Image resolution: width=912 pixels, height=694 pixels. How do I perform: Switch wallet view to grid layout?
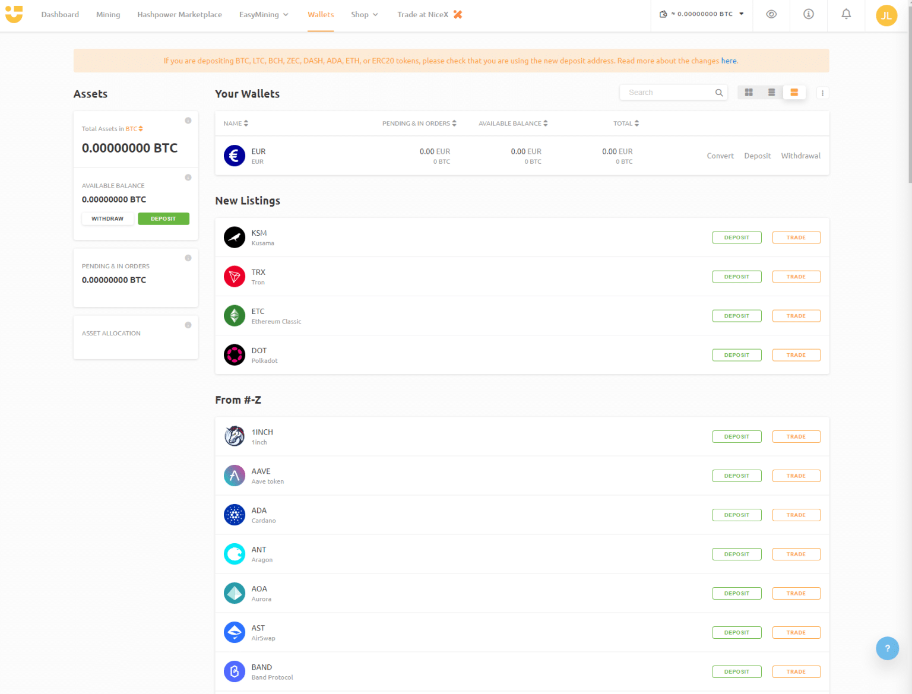[x=749, y=93]
